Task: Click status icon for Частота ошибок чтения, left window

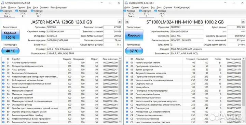Action: [x=3, y=63]
